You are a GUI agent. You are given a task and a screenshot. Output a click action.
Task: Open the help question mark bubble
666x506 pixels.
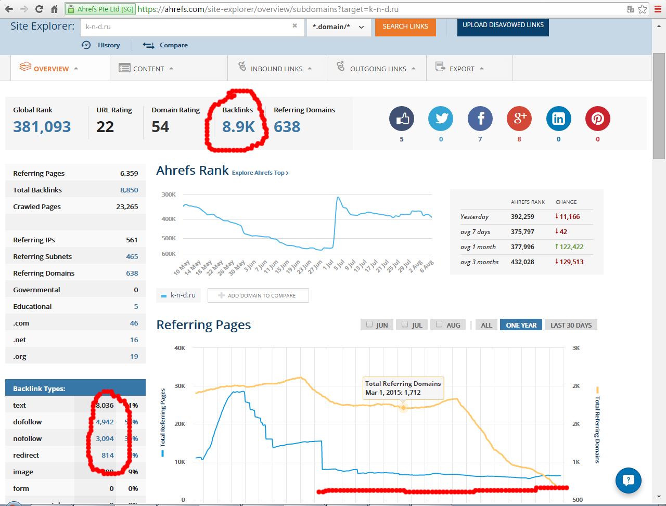(628, 480)
